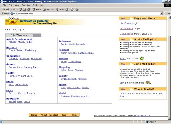Click the List Owner login link
Screen dimensions: 171x124
click(126, 23)
